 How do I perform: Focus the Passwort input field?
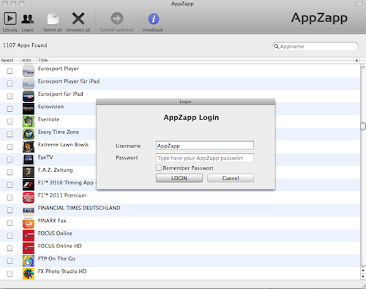point(205,158)
